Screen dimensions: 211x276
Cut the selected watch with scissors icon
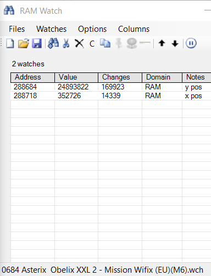pos(66,43)
